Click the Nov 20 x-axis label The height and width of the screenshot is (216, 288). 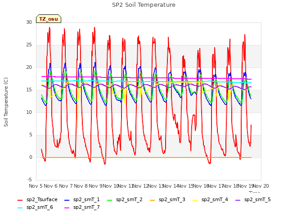[261, 186]
